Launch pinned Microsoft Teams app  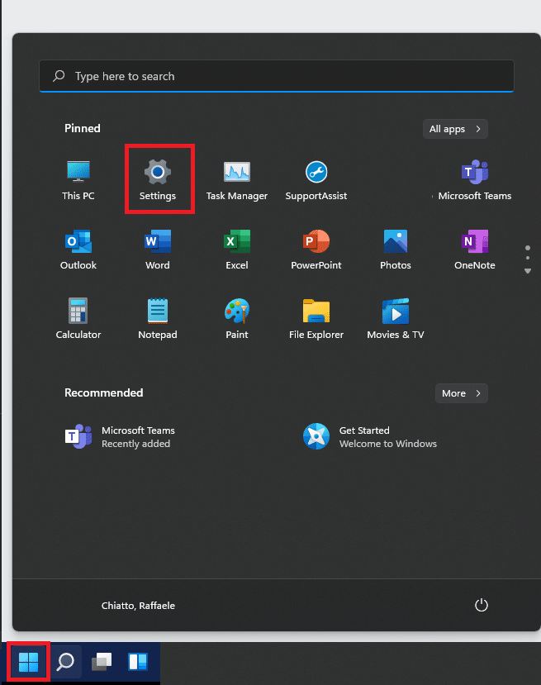click(475, 180)
